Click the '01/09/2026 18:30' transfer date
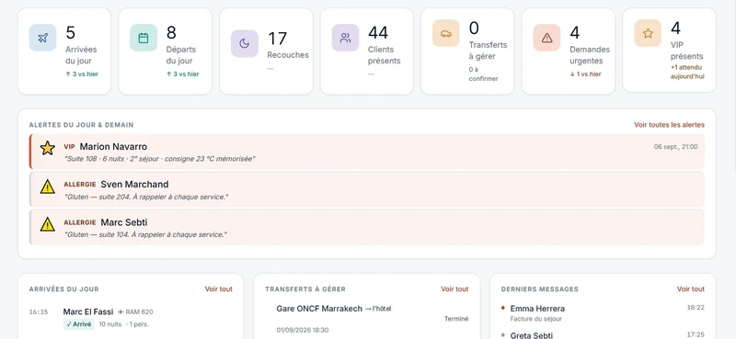 [x=303, y=330]
